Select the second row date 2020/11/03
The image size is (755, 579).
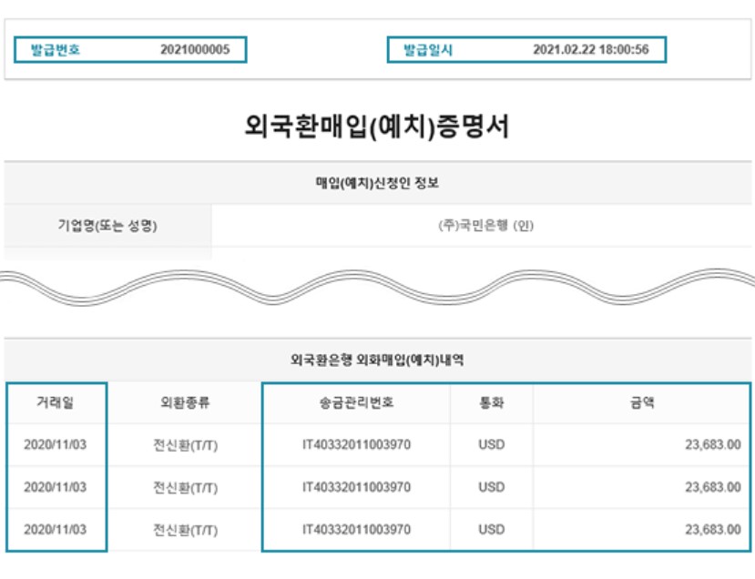tap(56, 487)
